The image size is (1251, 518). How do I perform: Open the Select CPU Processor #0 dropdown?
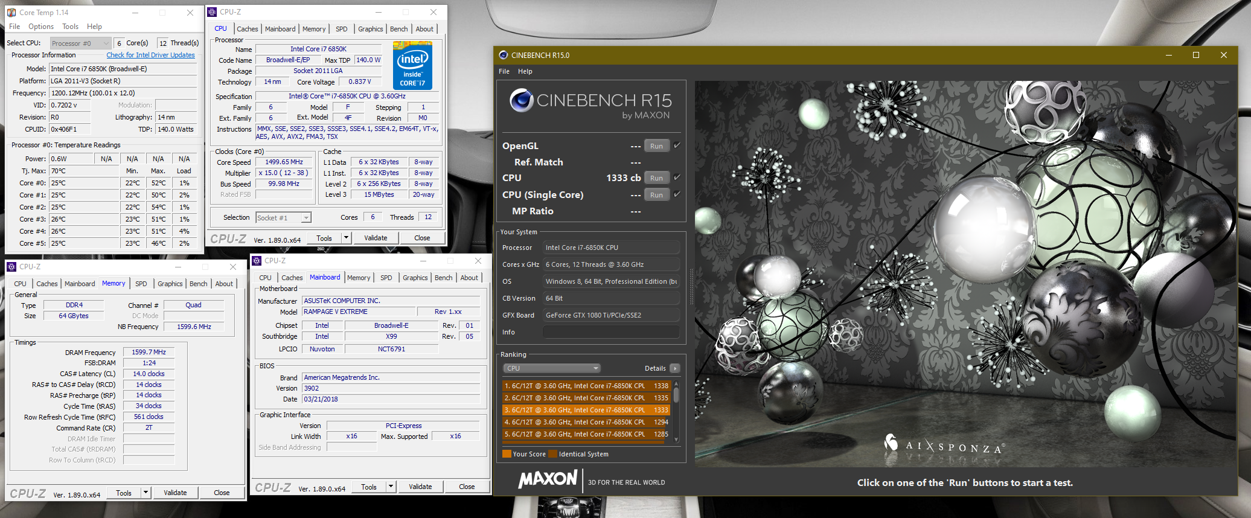[81, 43]
